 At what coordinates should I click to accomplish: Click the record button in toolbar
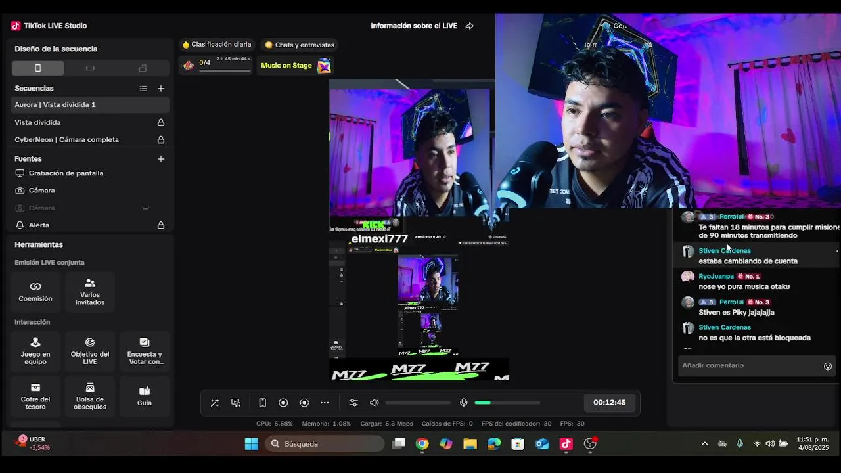pos(283,403)
